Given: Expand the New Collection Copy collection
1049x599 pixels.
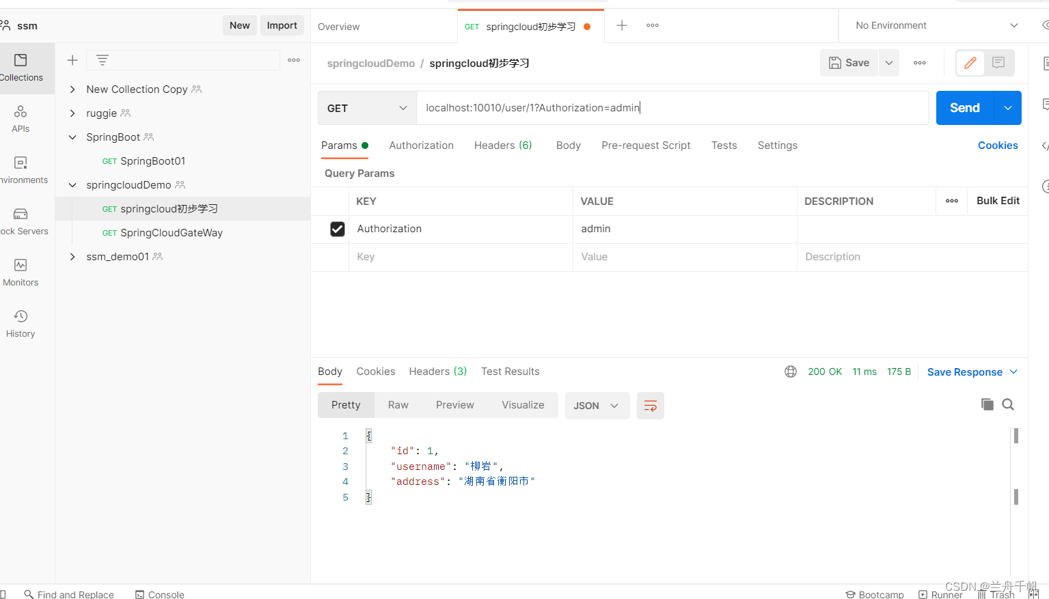Looking at the screenshot, I should (72, 89).
